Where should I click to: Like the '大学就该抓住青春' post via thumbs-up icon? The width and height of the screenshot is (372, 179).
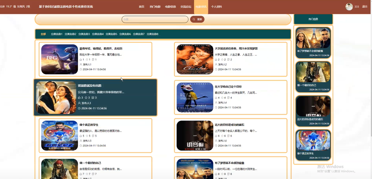[216, 60]
